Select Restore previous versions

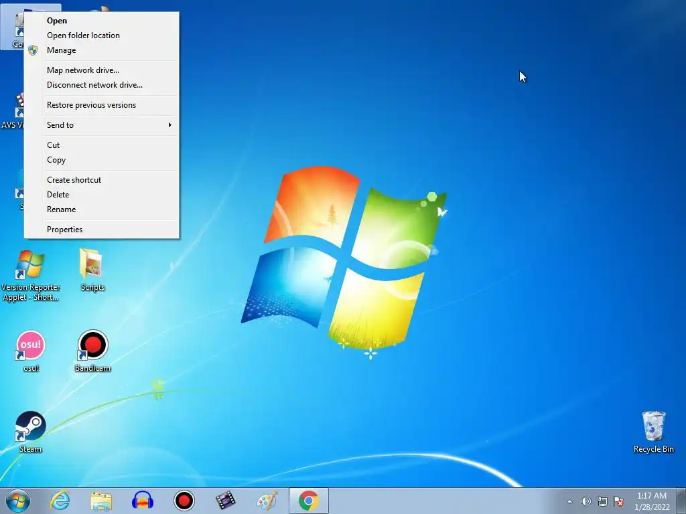[x=102, y=105]
